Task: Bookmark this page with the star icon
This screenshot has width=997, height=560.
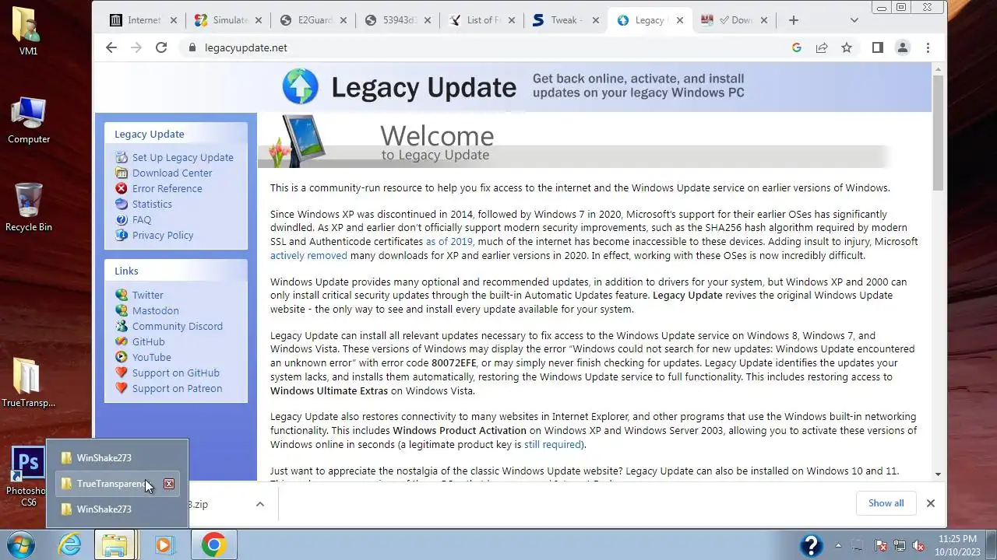Action: click(847, 47)
